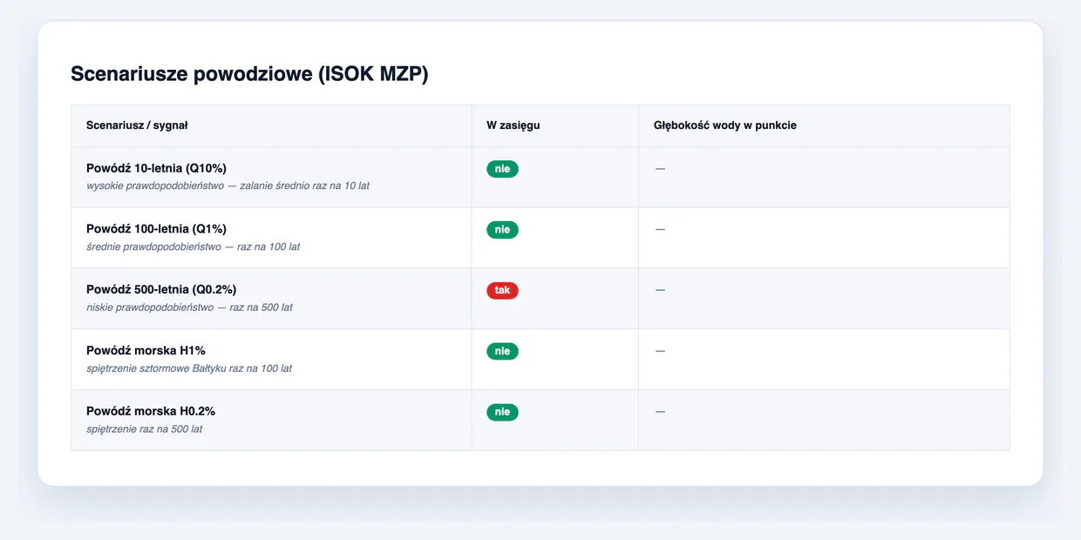Click description 'średnie prawdopodobieństwo — raz na 100 lat'
This screenshot has width=1081, height=540.
[193, 246]
